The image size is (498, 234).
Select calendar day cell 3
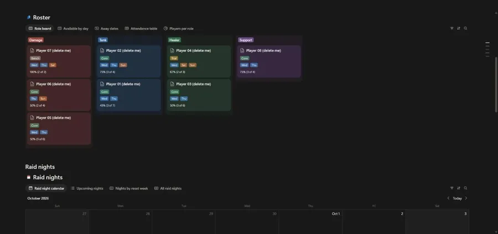coord(437,222)
